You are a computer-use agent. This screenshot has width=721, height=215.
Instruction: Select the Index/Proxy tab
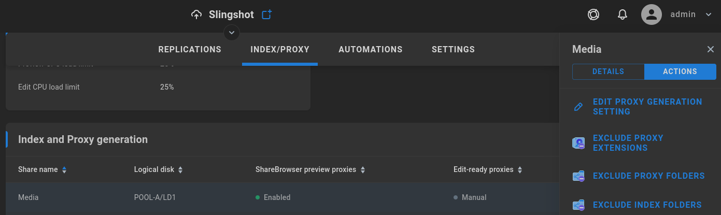280,50
